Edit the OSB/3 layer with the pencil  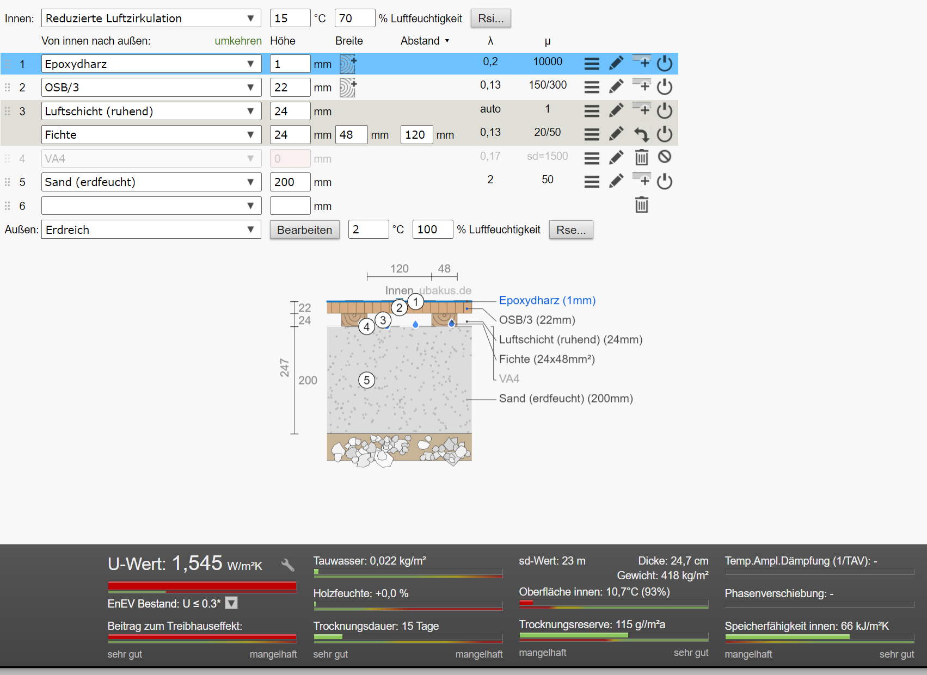coord(616,87)
